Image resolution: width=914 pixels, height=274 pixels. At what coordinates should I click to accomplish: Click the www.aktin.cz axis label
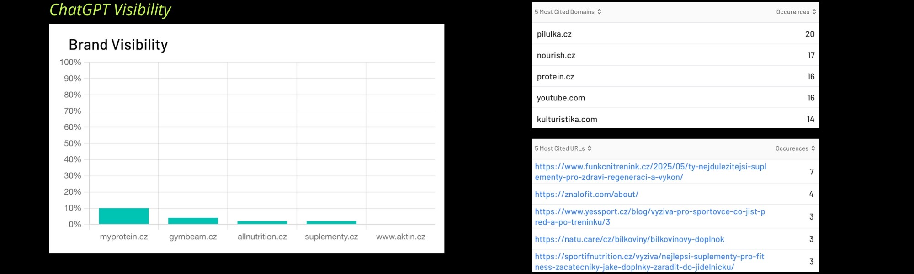tap(401, 237)
